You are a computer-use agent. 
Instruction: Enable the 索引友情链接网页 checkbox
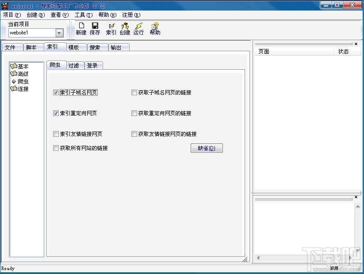tap(56, 134)
